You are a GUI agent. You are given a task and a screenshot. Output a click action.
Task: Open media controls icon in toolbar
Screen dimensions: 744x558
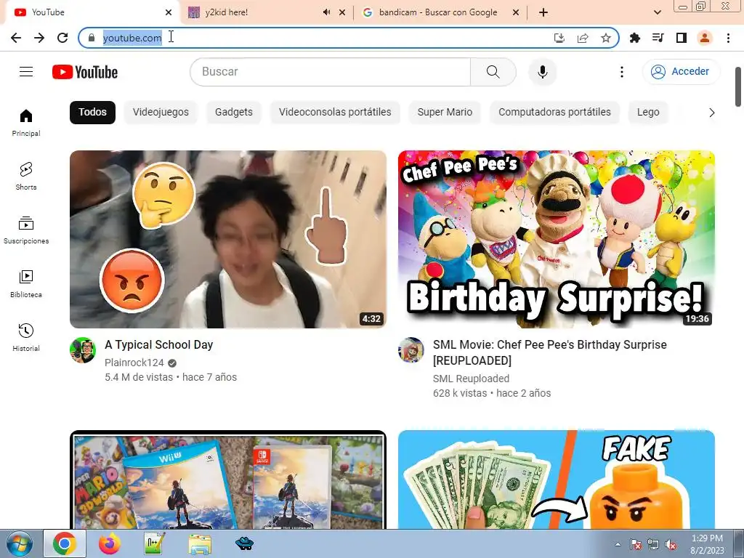658,38
